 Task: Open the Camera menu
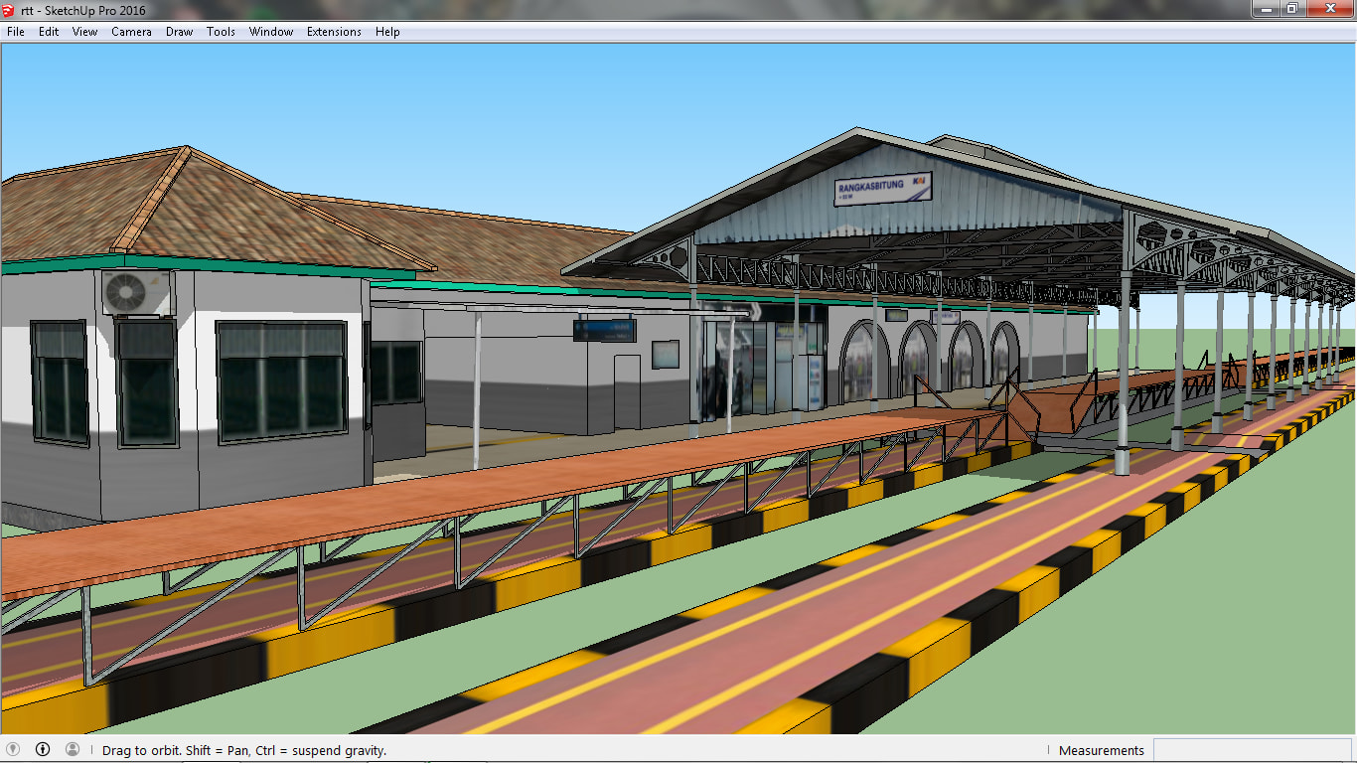coord(131,32)
